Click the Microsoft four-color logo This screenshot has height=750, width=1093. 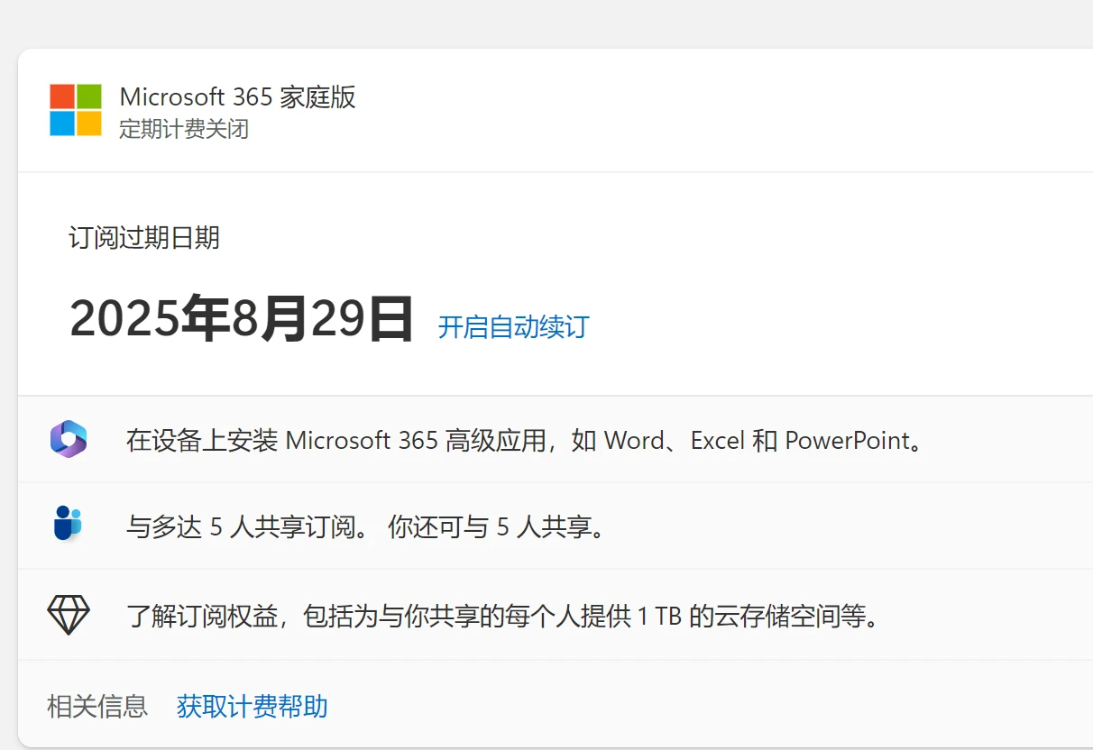click(76, 110)
